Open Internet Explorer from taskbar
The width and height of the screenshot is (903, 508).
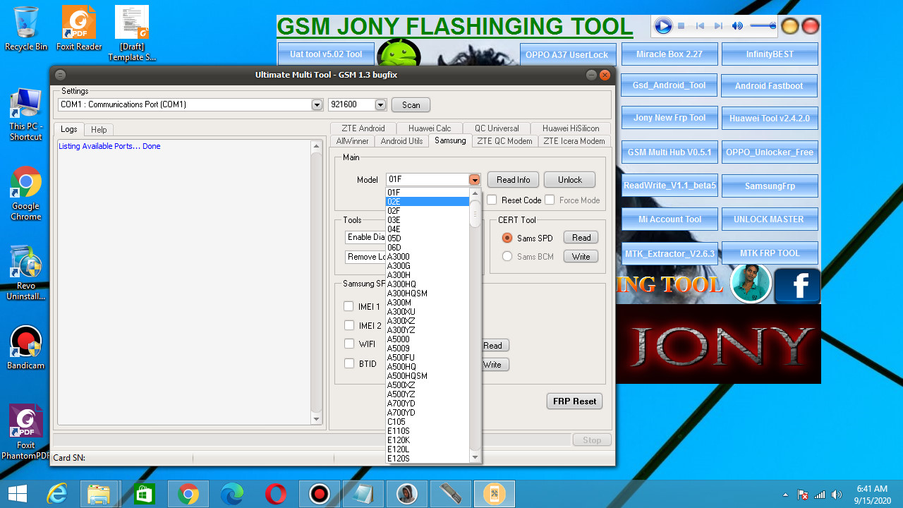[x=57, y=494]
